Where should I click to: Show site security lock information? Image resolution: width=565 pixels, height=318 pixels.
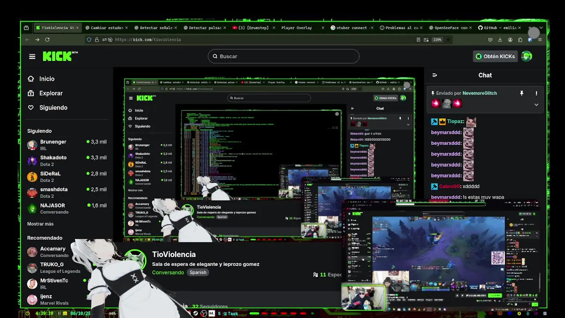pos(97,40)
